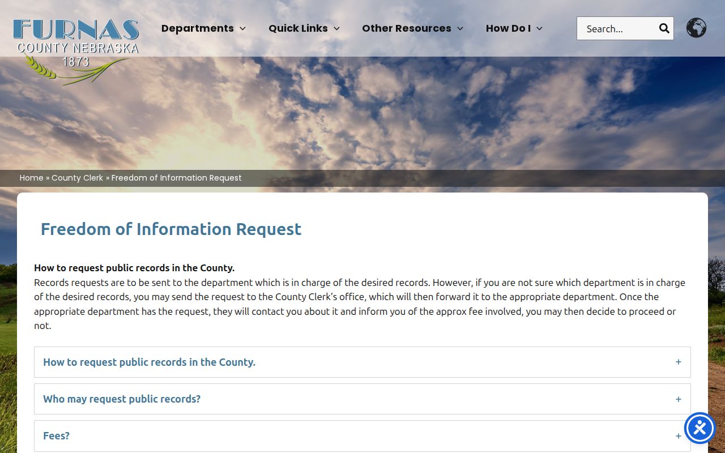Open County Clerk breadcrumb link
725x453 pixels.
[x=77, y=178]
